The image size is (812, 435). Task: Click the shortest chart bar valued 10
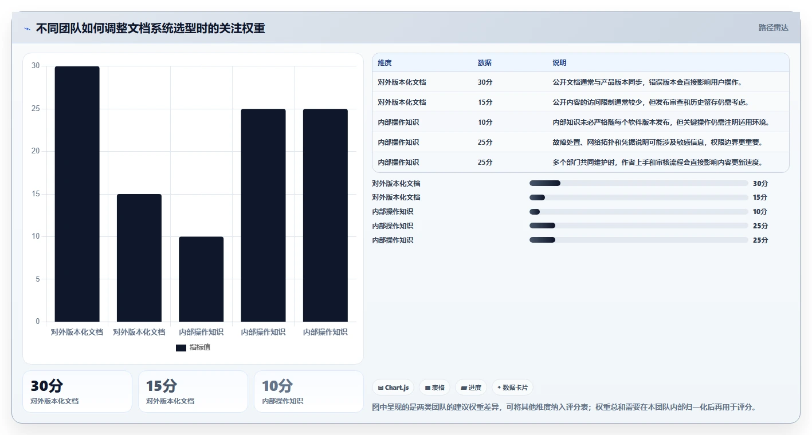pos(201,279)
